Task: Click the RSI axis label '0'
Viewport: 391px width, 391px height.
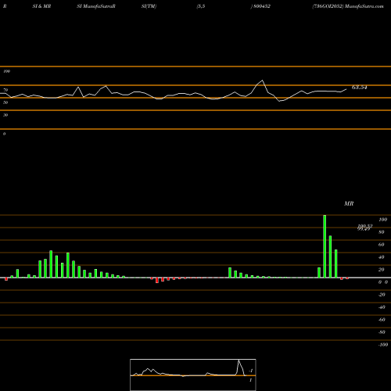Action: pos(4,134)
